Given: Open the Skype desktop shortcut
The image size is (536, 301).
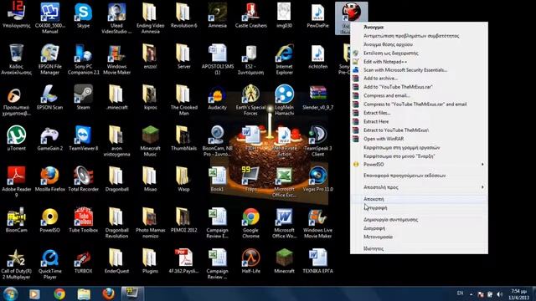Looking at the screenshot, I should click(84, 13).
